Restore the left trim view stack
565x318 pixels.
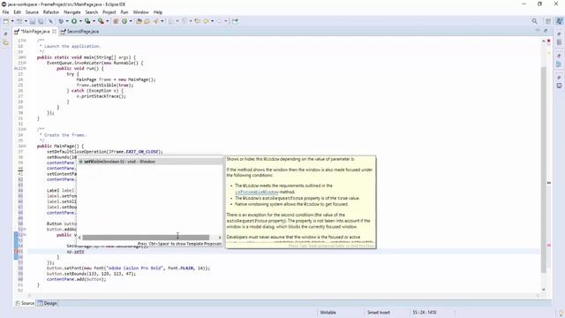6,34
